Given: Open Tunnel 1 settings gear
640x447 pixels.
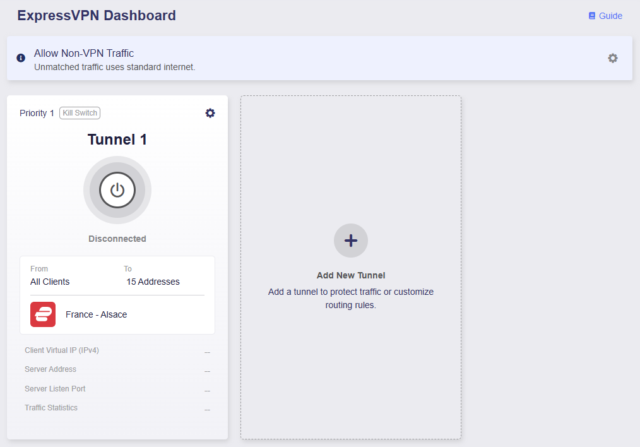Looking at the screenshot, I should click(x=210, y=113).
